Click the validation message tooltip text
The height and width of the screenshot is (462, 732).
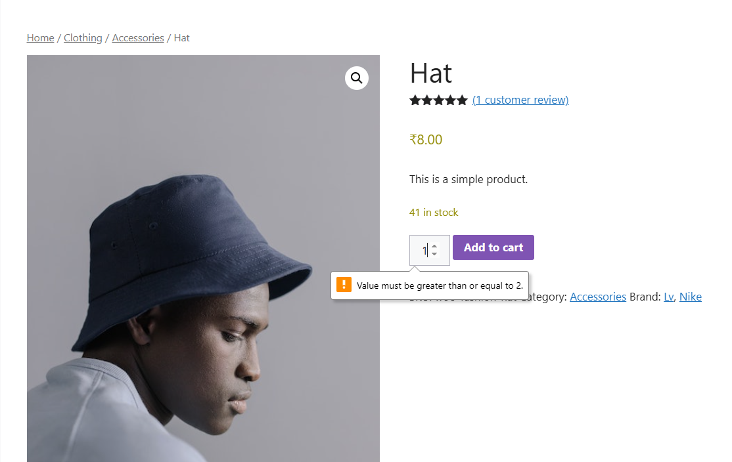440,285
